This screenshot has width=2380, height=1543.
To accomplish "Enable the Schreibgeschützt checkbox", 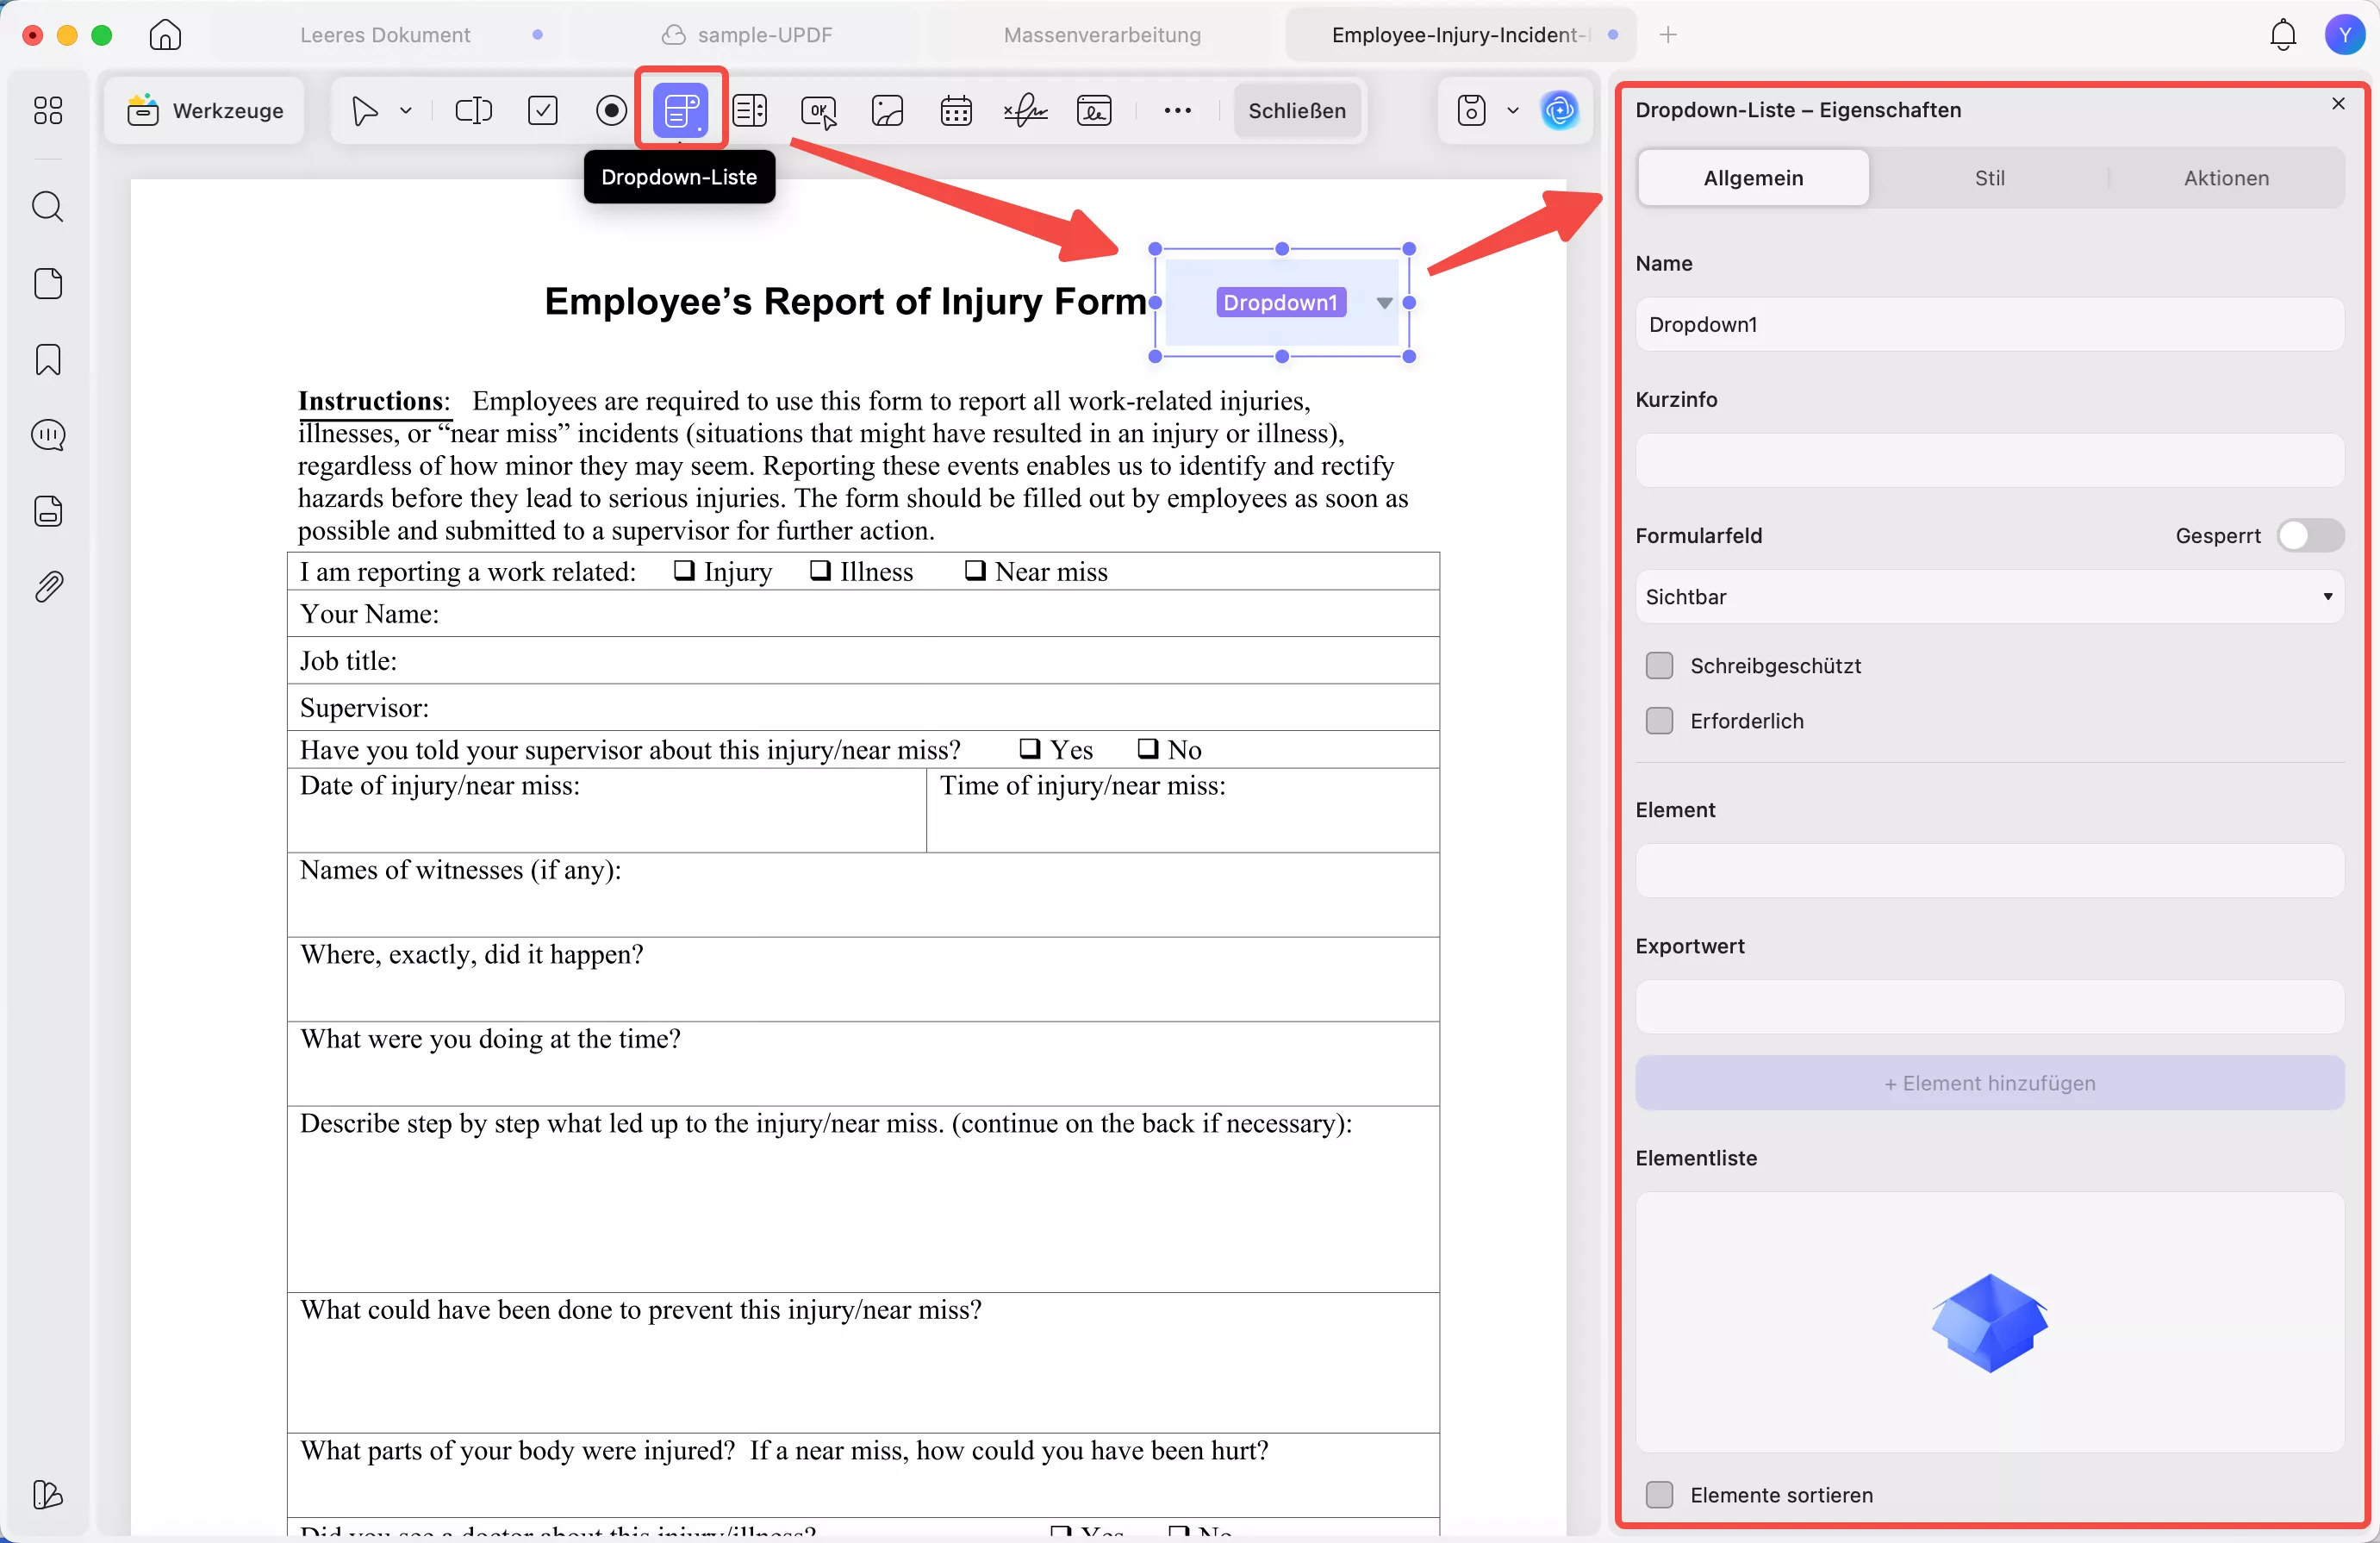I will [1658, 665].
